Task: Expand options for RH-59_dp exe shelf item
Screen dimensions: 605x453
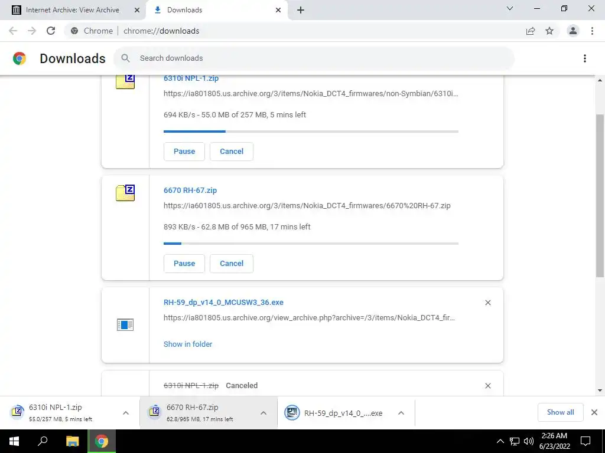Action: click(x=401, y=413)
